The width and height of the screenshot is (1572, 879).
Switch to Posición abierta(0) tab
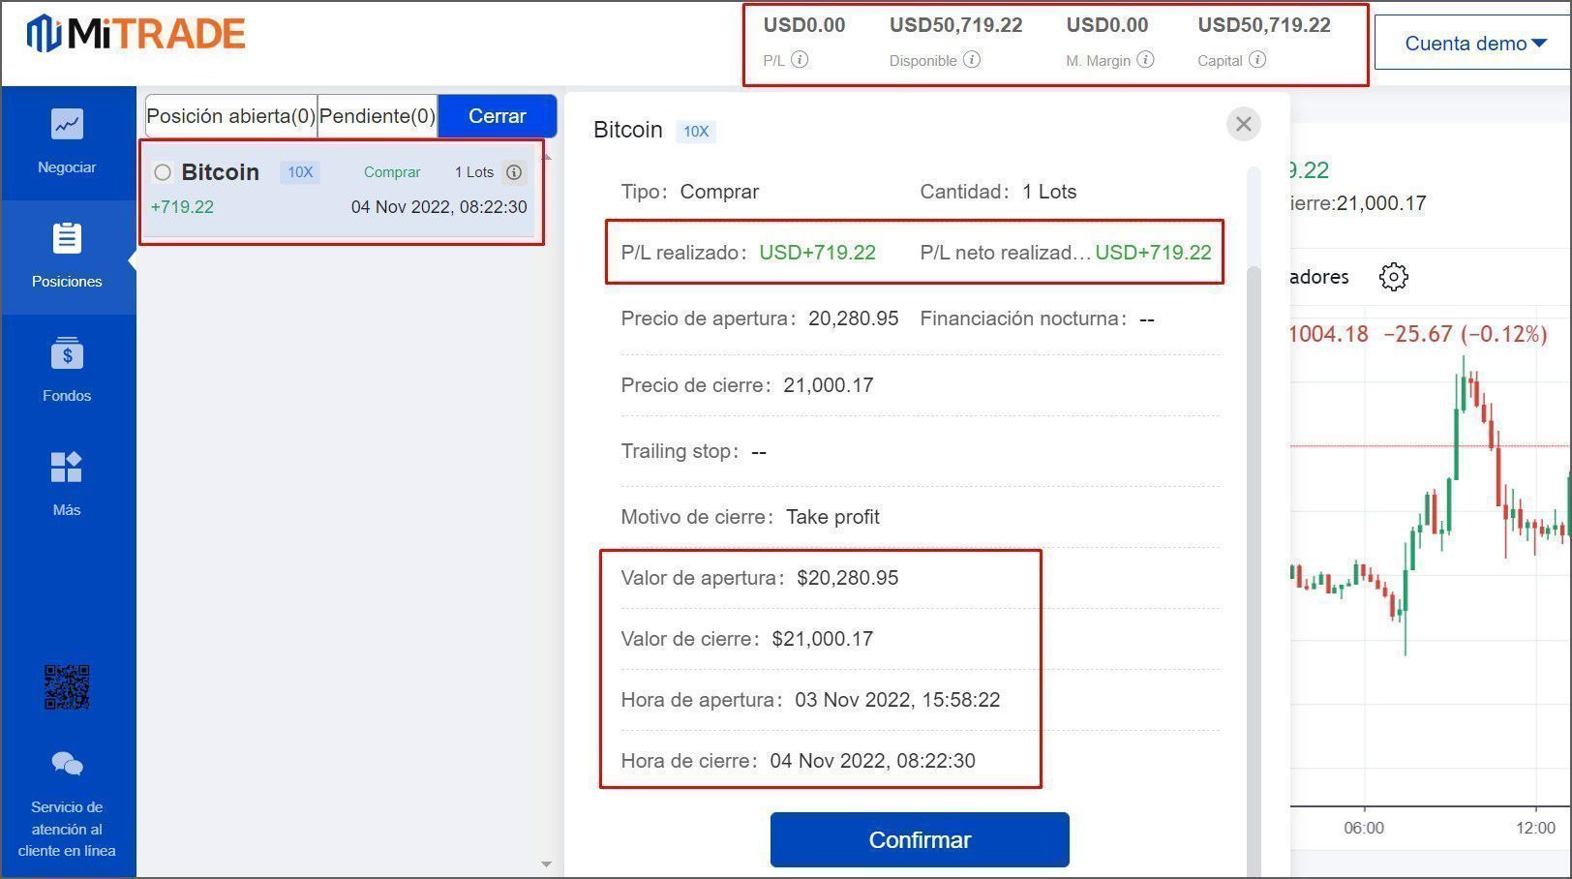(231, 116)
